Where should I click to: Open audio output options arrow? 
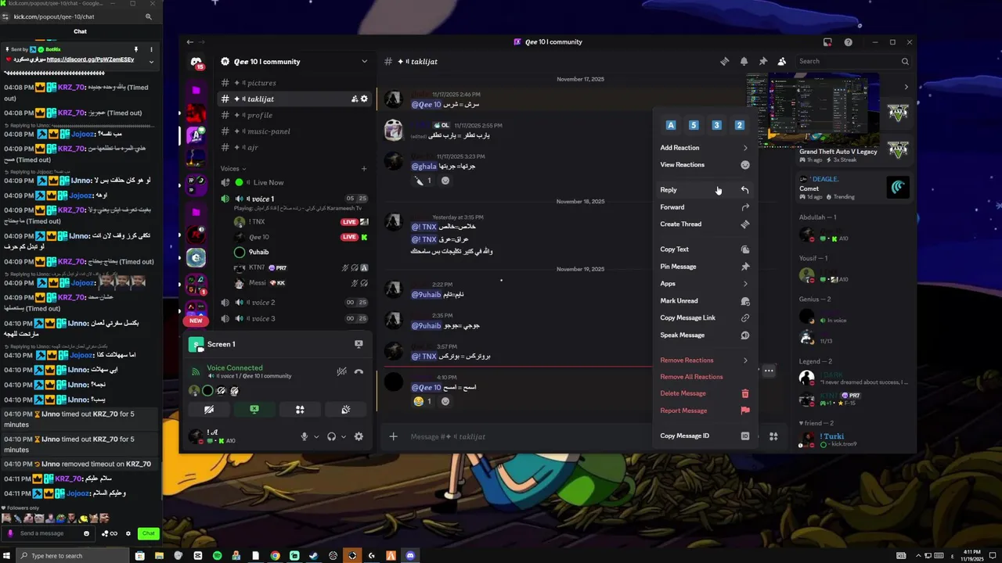click(343, 436)
